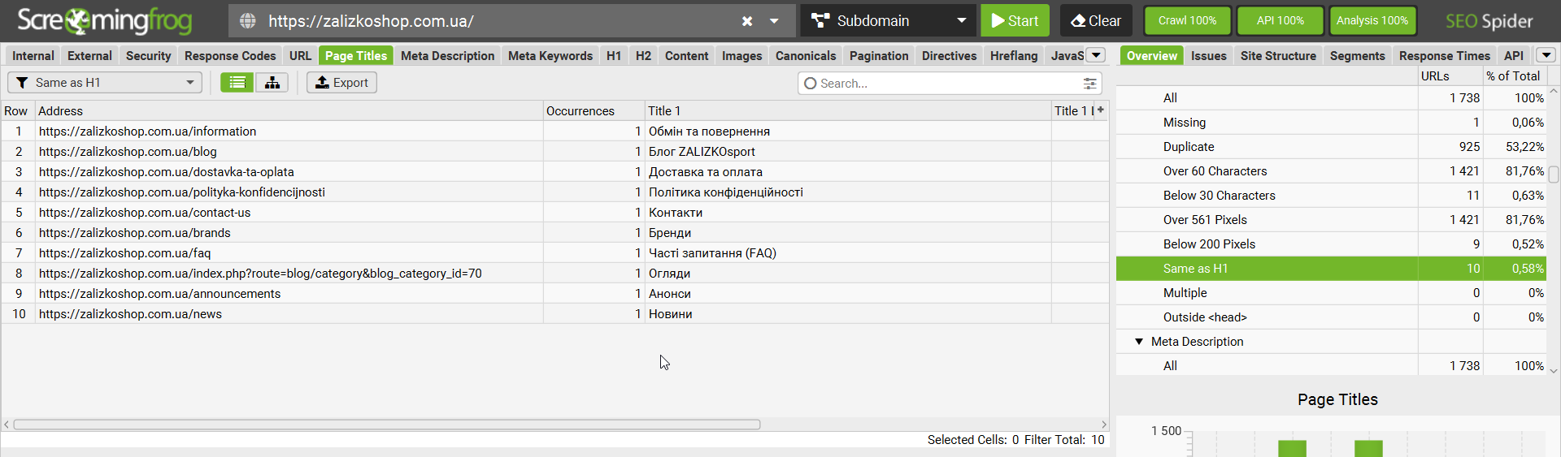
Task: Start the crawl
Action: tap(1015, 20)
